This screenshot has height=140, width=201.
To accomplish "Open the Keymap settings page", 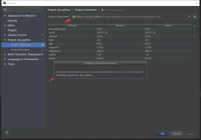I will (x=12, y=21).
